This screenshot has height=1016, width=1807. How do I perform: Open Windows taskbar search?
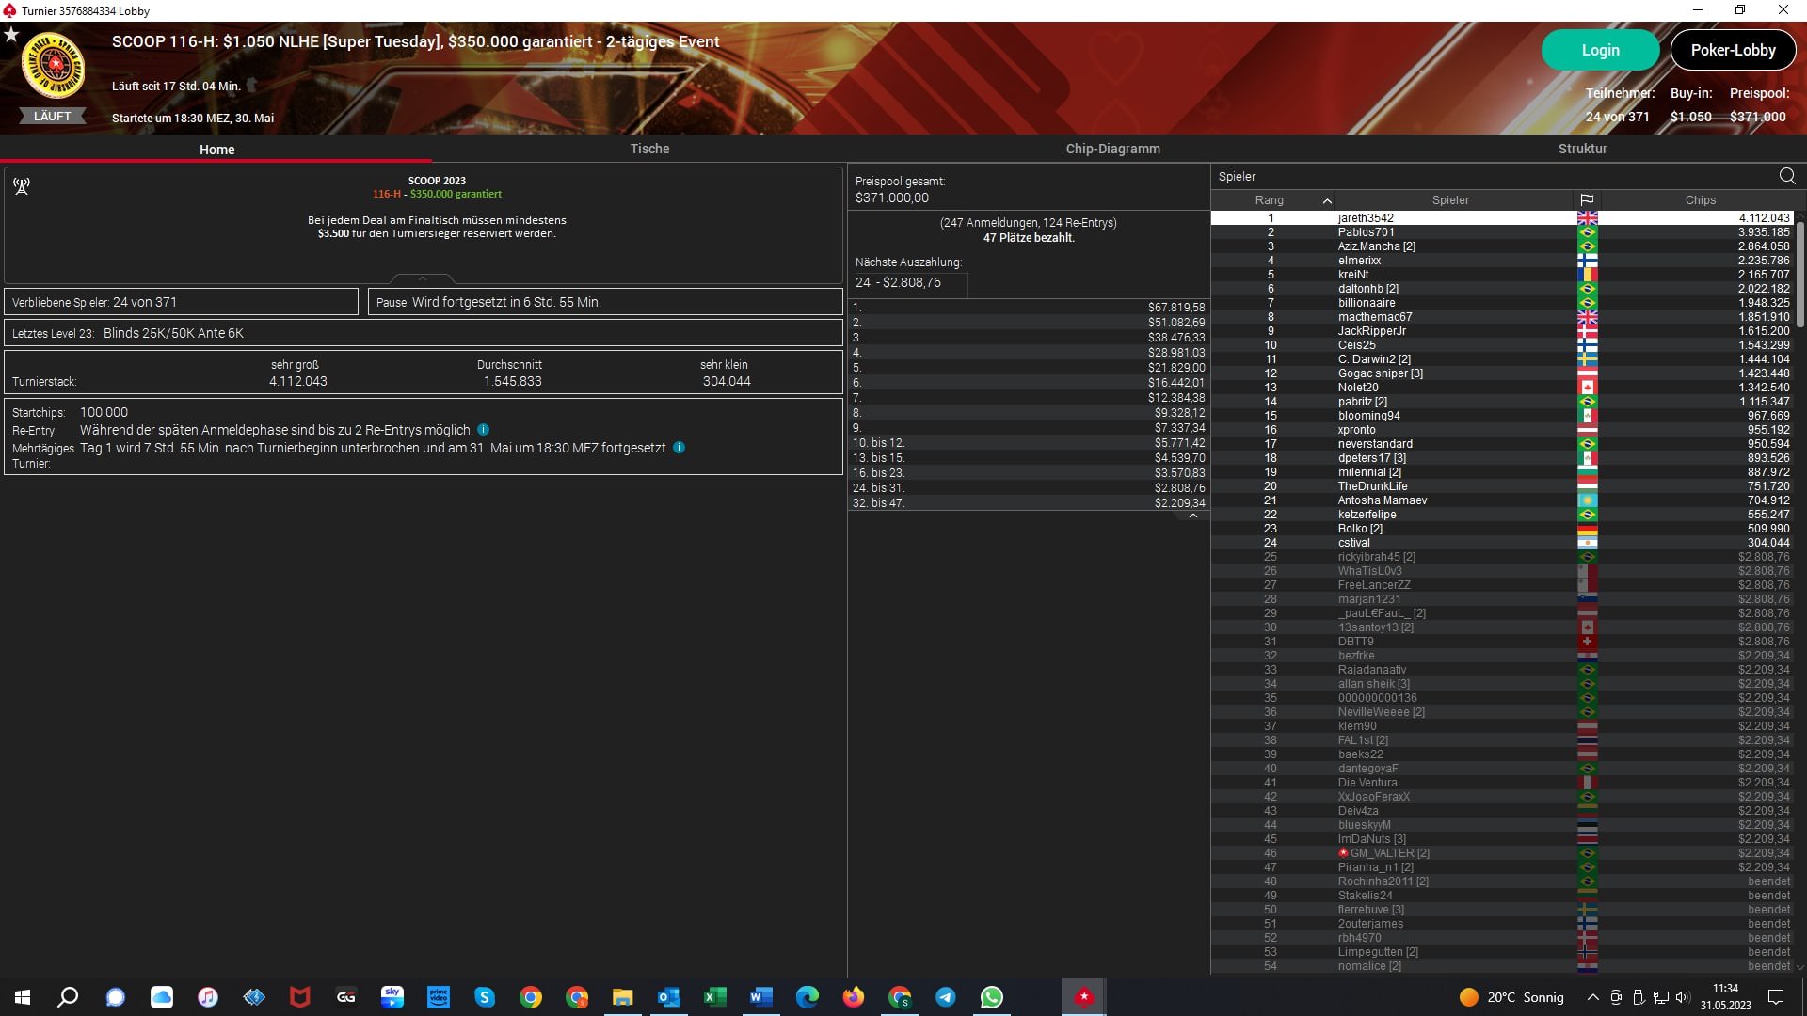click(x=68, y=997)
